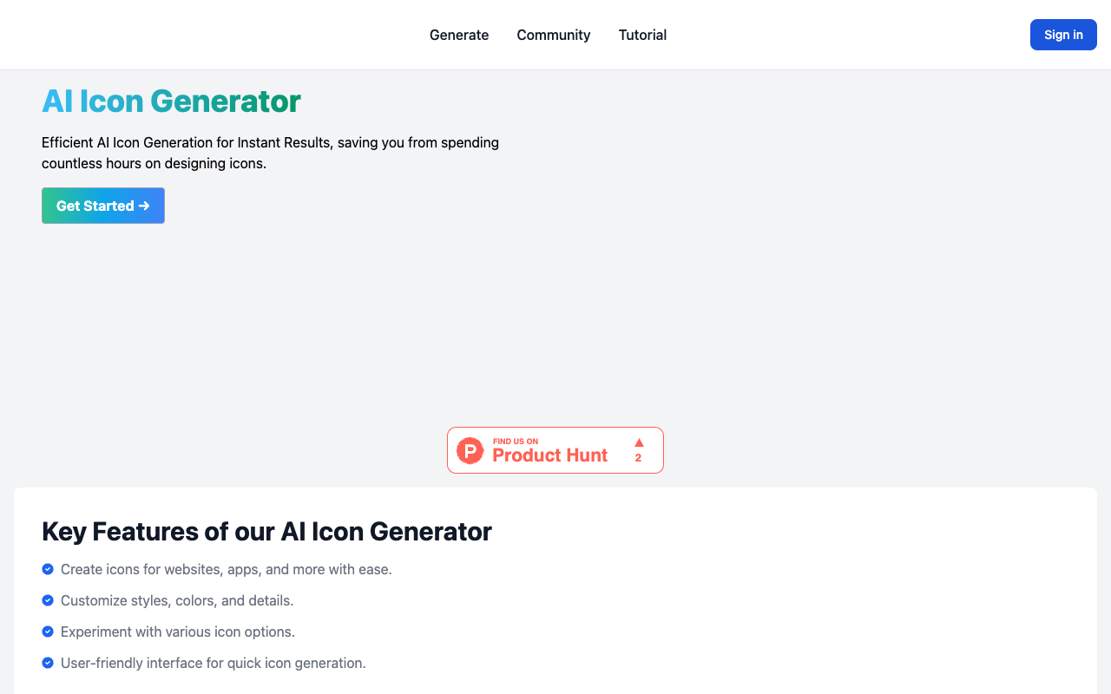
Task: Click the checkmark beside 'Experiment with various icon options'
Action: 48,632
